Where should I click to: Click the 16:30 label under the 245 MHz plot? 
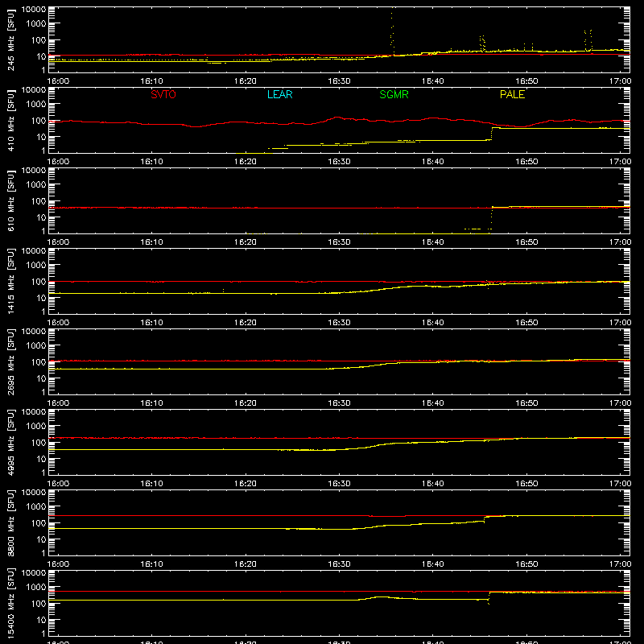pyautogui.click(x=339, y=81)
